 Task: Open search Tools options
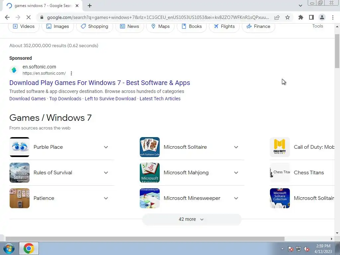[x=317, y=26]
